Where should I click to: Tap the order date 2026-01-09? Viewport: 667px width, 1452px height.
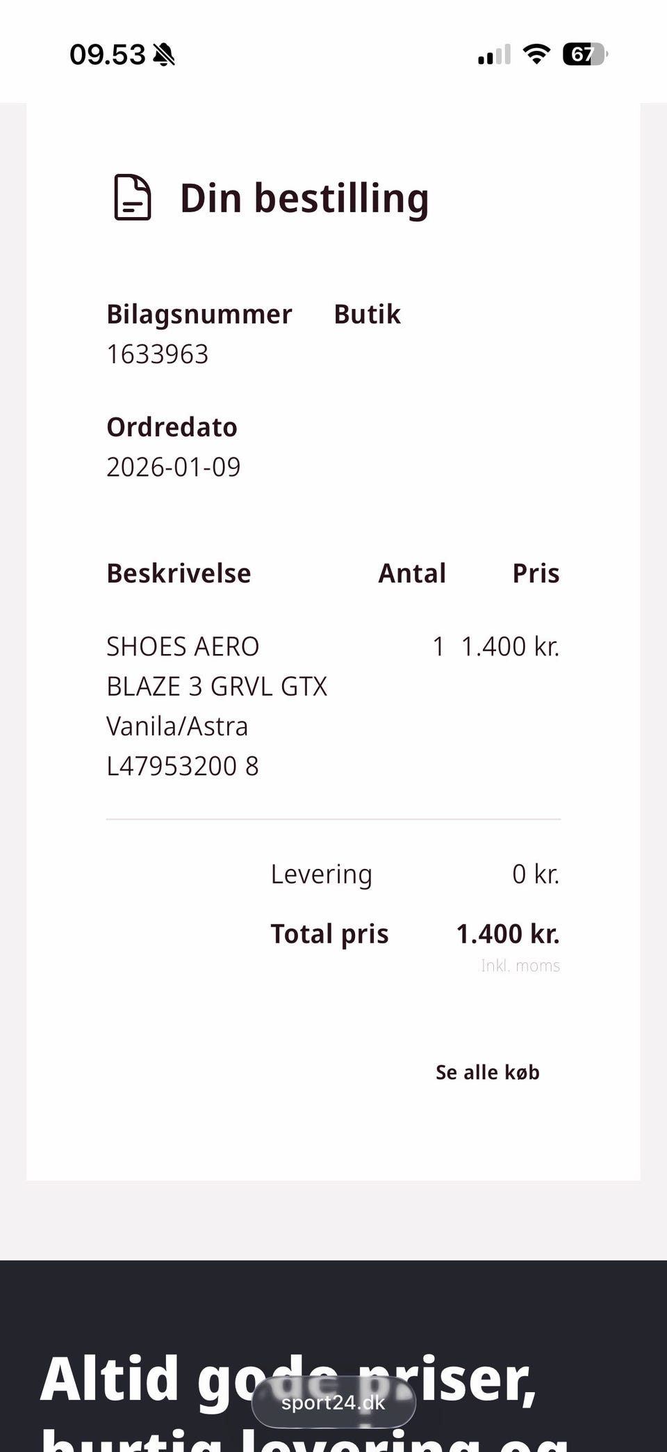pos(174,467)
